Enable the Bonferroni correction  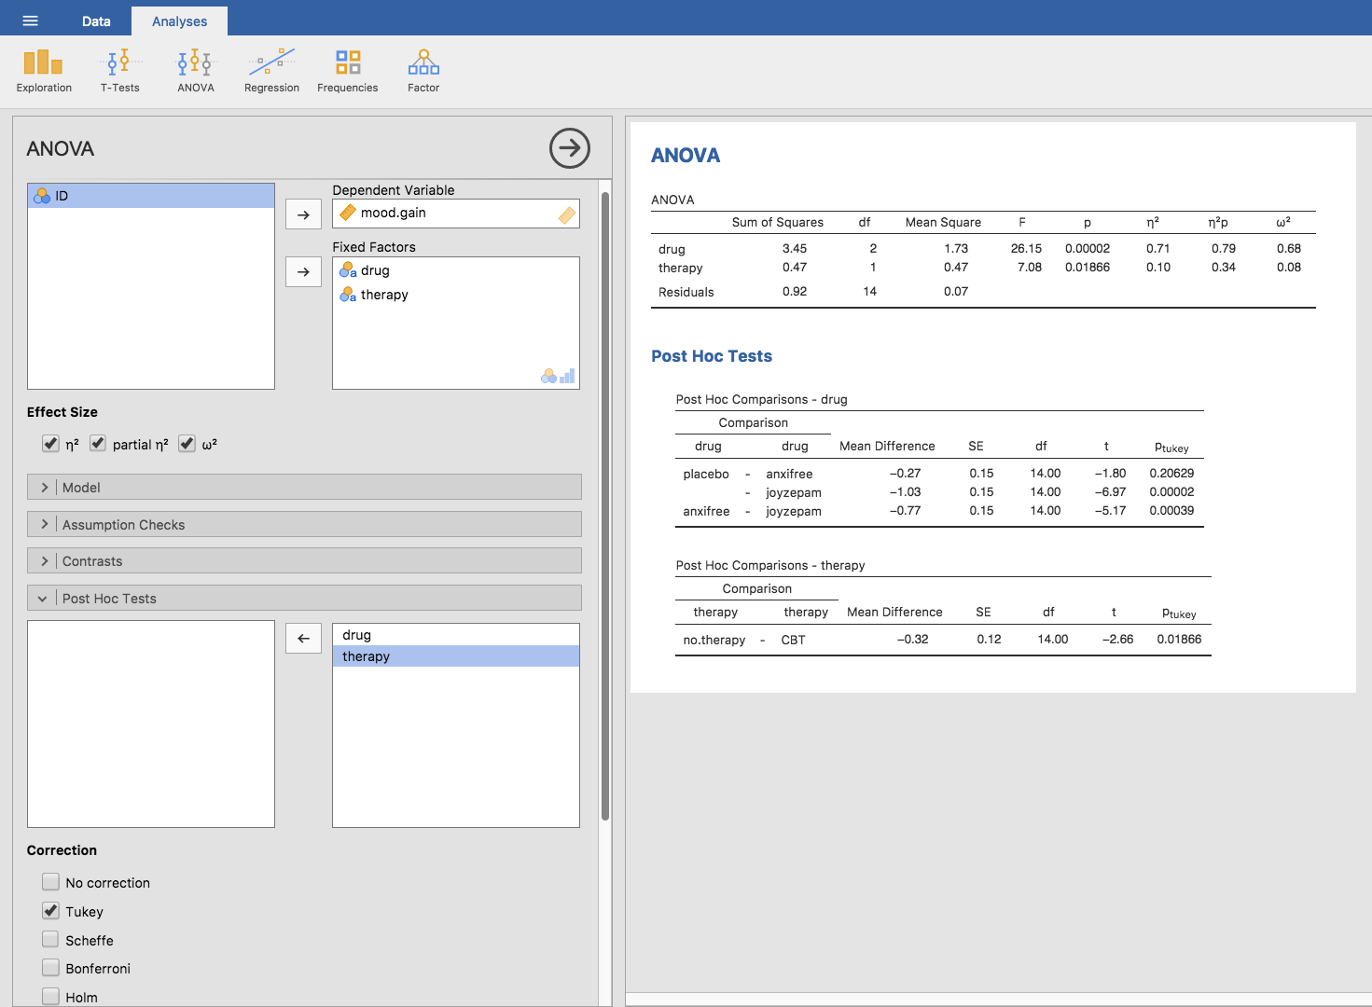(x=50, y=968)
